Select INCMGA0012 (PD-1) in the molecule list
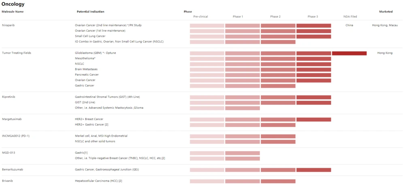This screenshot has width=405, height=186. tap(16, 136)
